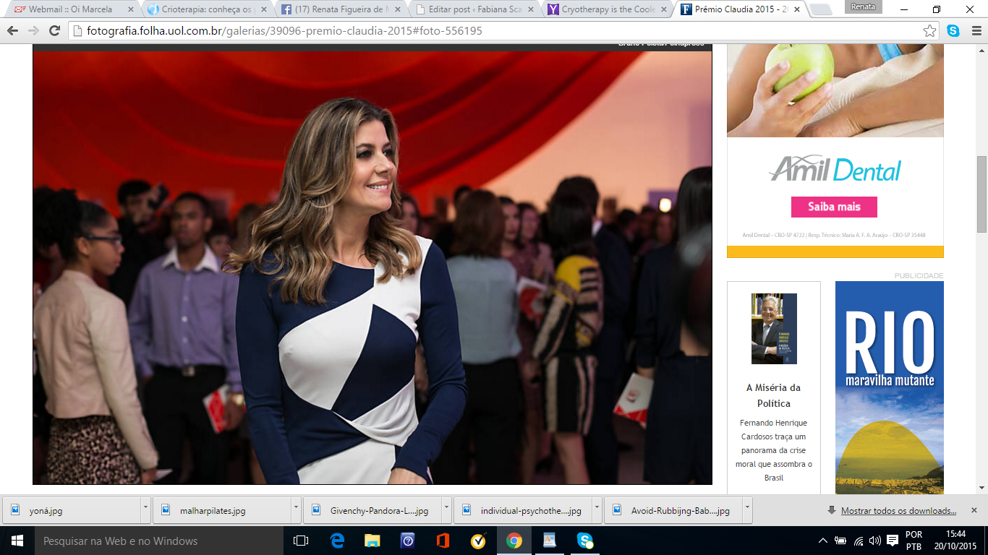Image resolution: width=988 pixels, height=555 pixels.
Task: Launch Microsoft Edge from the taskbar
Action: (x=337, y=541)
